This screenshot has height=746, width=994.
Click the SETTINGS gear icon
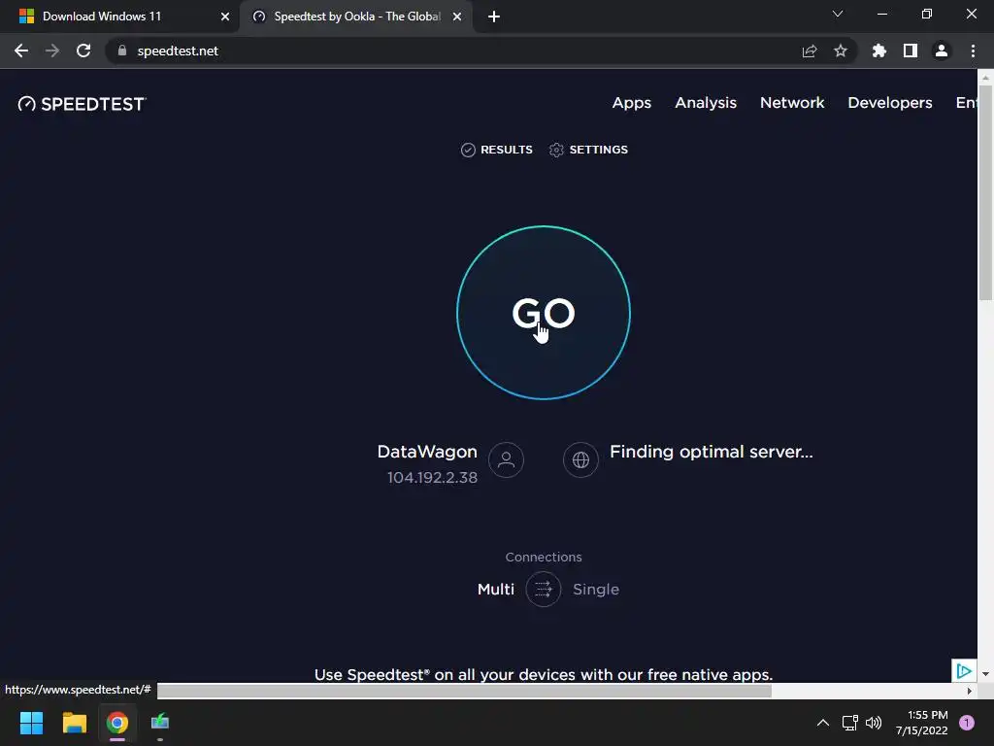556,150
